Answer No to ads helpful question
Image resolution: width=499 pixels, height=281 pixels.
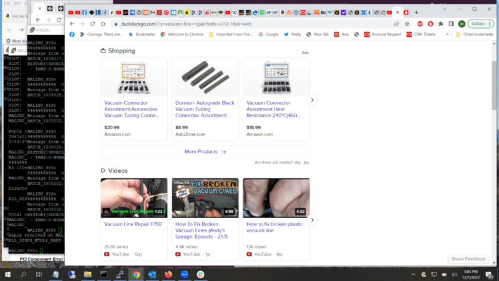pos(306,162)
